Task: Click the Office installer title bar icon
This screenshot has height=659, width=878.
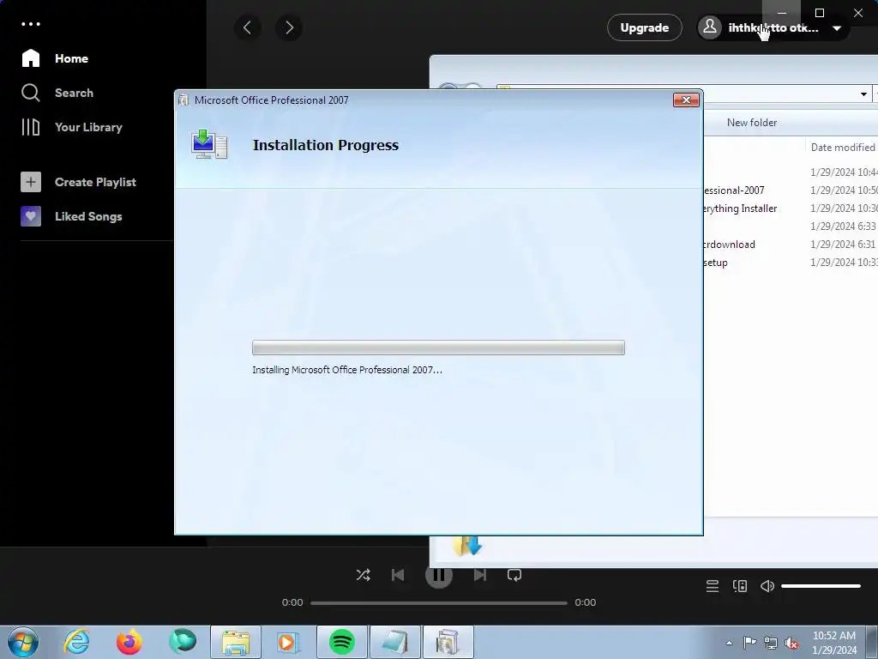Action: pyautogui.click(x=183, y=100)
